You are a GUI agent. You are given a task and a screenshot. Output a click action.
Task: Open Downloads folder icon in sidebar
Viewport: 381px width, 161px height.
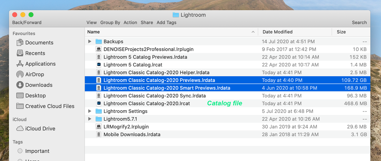pyautogui.click(x=20, y=85)
